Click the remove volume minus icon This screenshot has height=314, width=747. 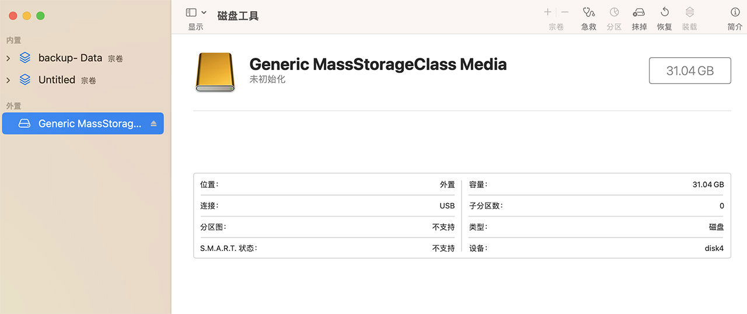point(565,12)
